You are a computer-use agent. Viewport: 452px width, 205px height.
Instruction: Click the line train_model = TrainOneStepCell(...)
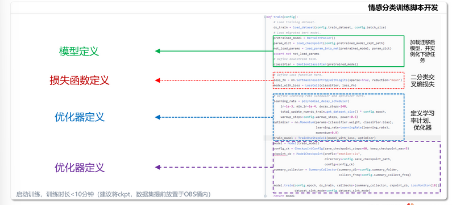click(325, 138)
